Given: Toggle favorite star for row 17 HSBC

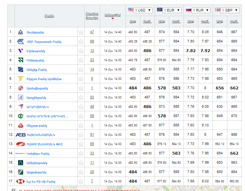Looking at the screenshot, I should (x=81, y=181).
